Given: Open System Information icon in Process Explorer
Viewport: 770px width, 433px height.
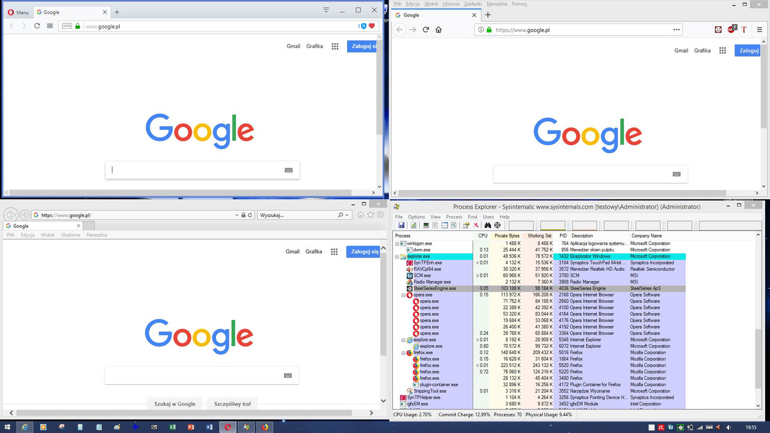Looking at the screenshot, I should tap(426, 226).
